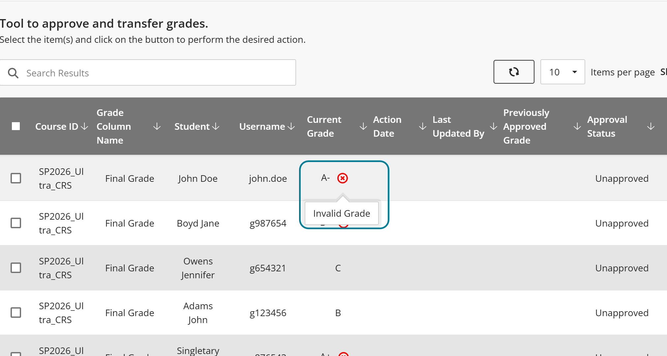Click the sort arrow for Student column
The height and width of the screenshot is (356, 667).
216,126
